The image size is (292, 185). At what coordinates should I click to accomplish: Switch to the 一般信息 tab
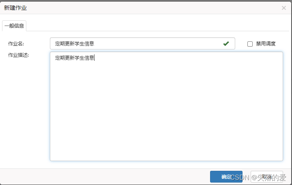14,26
